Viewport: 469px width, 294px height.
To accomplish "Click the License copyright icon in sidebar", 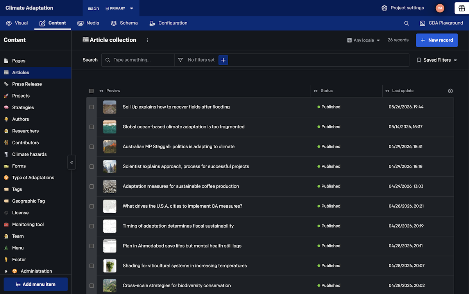I will point(6,213).
